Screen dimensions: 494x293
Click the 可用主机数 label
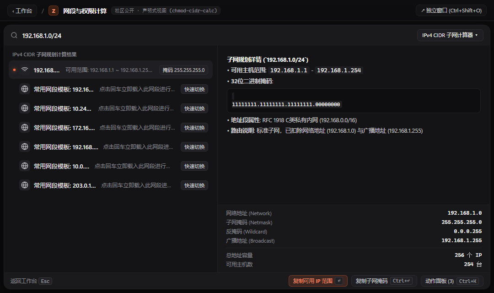tap(239, 264)
